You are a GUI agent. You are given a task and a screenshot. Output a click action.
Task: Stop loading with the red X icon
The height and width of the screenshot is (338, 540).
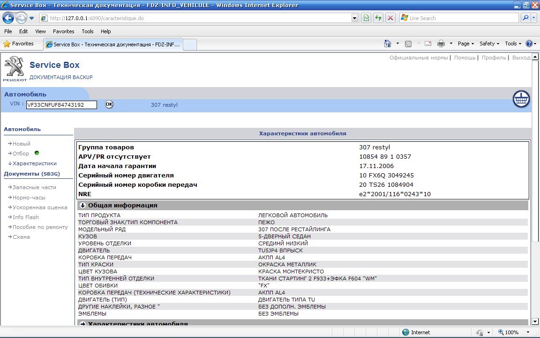click(x=390, y=18)
